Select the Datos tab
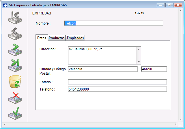Image resolution: width=185 pixels, height=129 pixels. pos(42,38)
